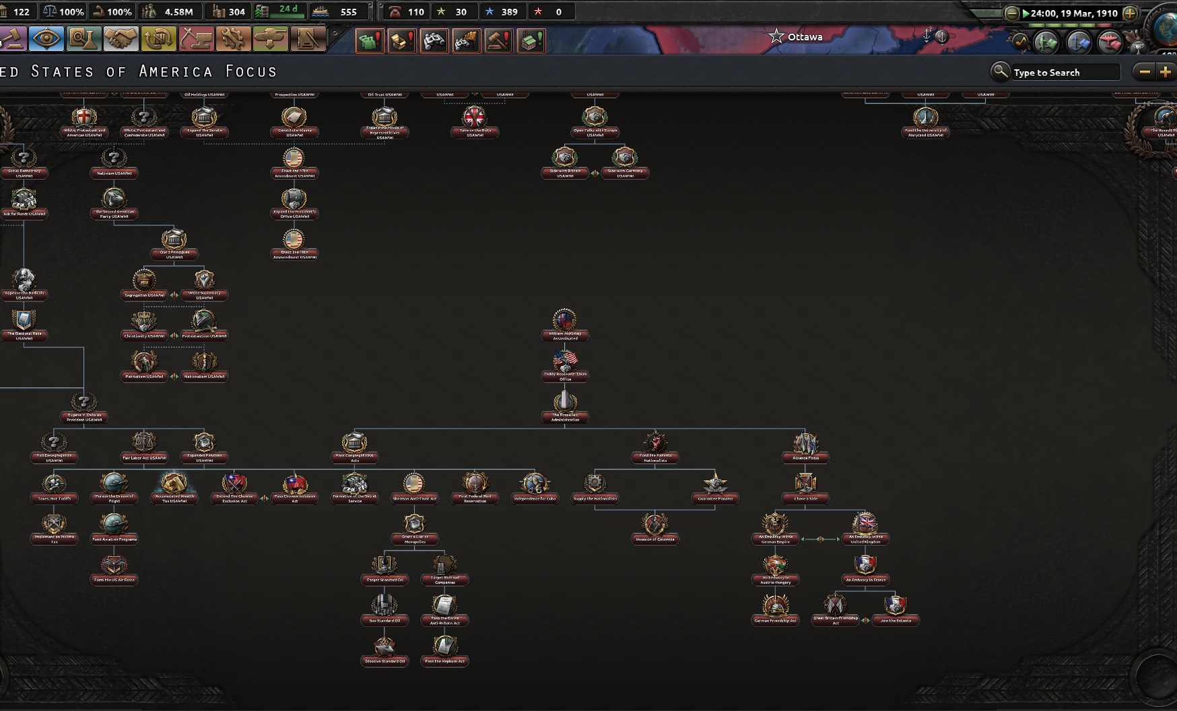This screenshot has height=711, width=1177.
Task: Open the diplomacy handshake tab
Action: (x=121, y=39)
